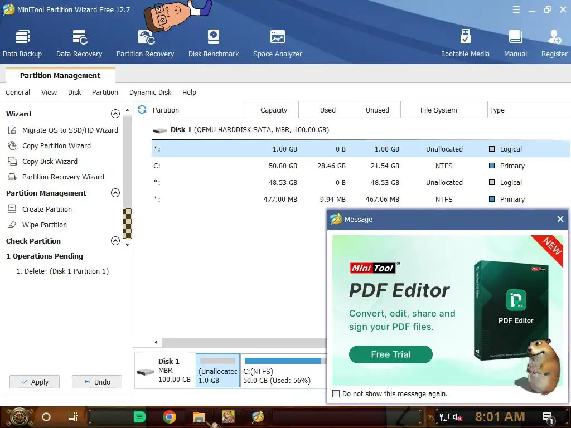Open Partition Recovery in top toolbar
571x428 pixels.
point(146,43)
